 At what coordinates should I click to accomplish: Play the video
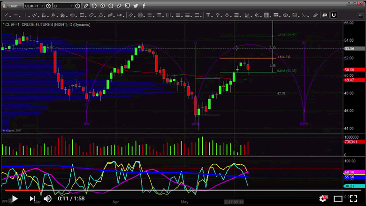coord(15,198)
